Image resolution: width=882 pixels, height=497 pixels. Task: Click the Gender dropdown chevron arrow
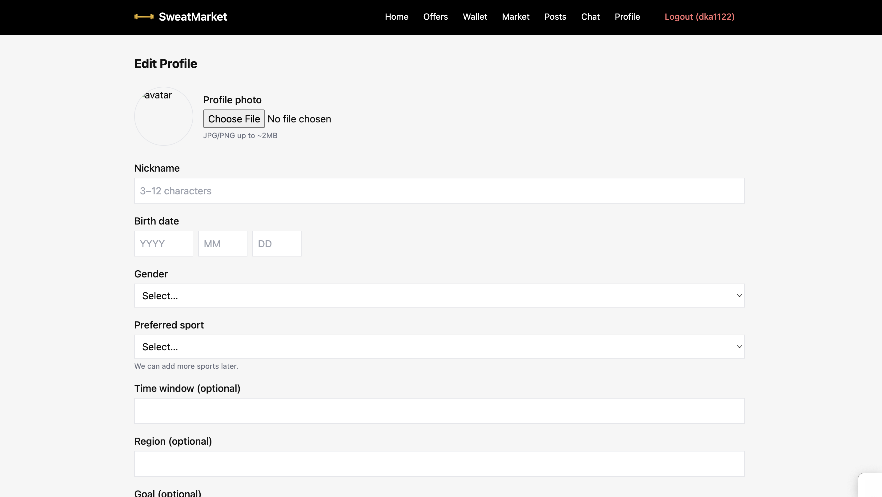coord(739,295)
